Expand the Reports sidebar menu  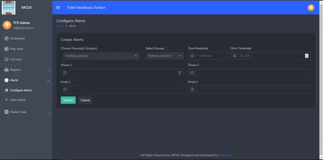tap(26, 70)
